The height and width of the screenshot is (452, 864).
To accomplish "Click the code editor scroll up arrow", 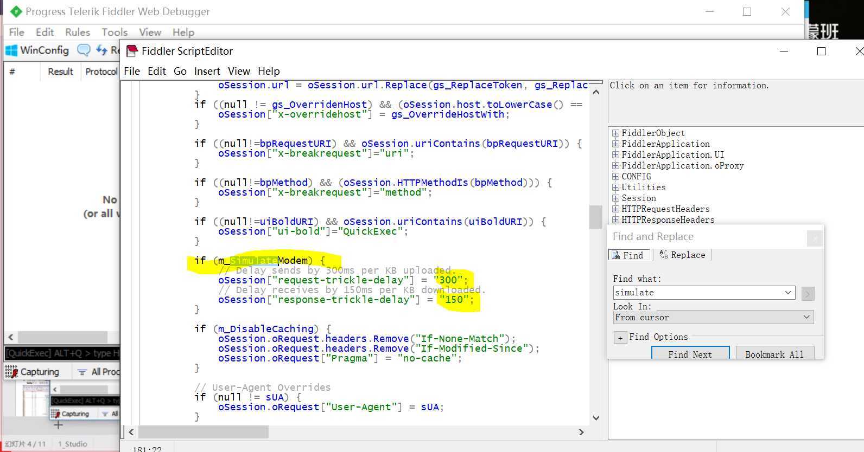I will pyautogui.click(x=596, y=92).
